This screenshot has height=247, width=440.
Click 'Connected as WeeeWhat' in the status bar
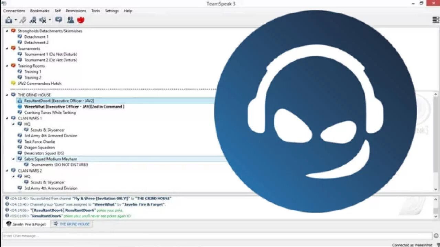click(412, 245)
